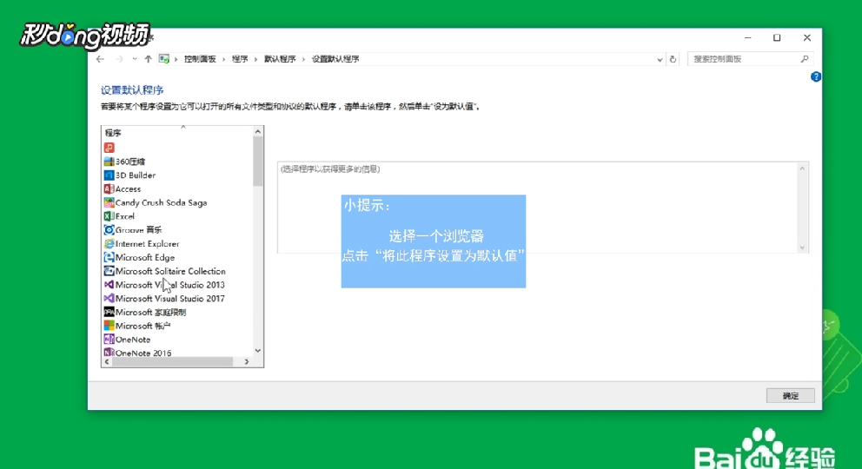Select the Microsoft 家庭限制 icon
862x469 pixels.
(109, 312)
